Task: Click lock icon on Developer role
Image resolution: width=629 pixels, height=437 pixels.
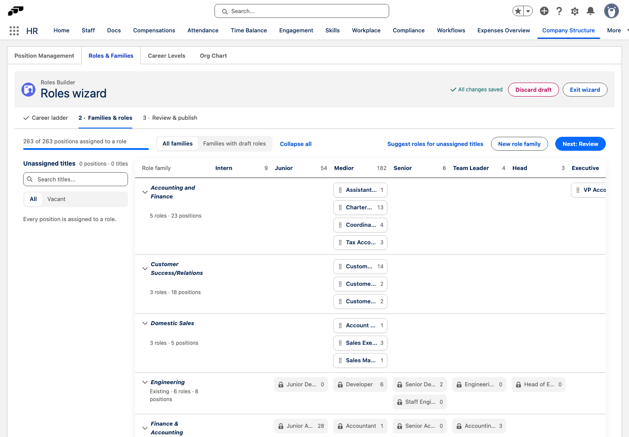Action: (x=340, y=385)
